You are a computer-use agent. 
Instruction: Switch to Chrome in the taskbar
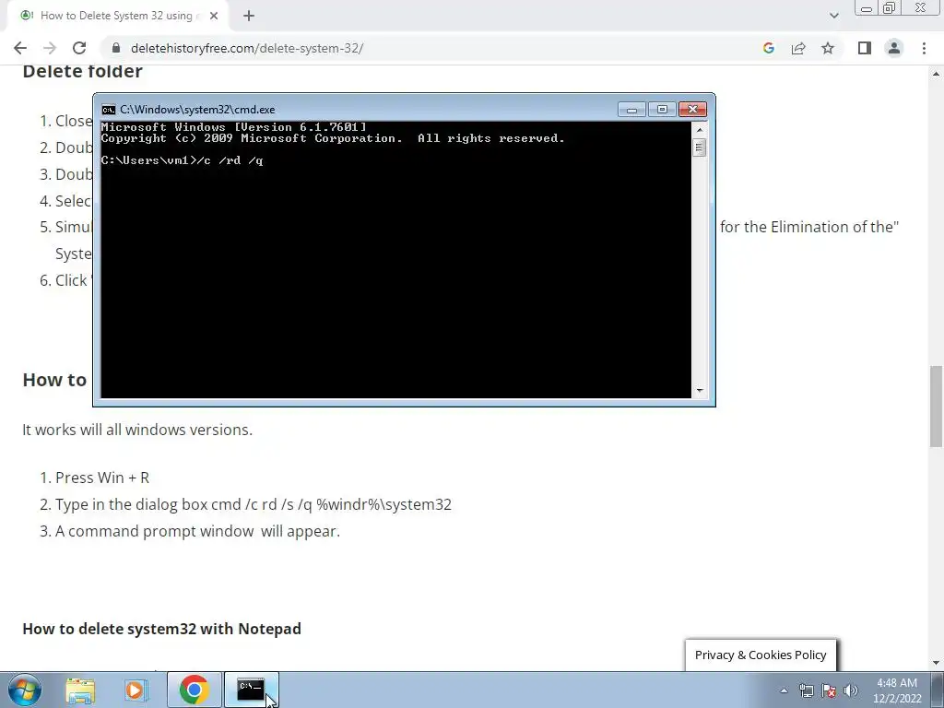click(194, 690)
